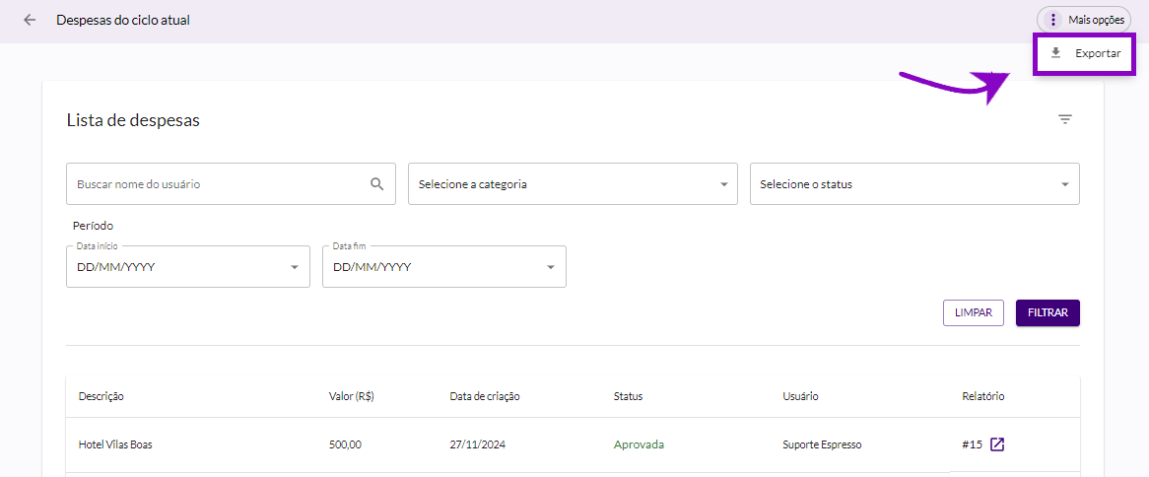
Task: Click the Despesas do ciclo atual page title
Action: point(123,20)
